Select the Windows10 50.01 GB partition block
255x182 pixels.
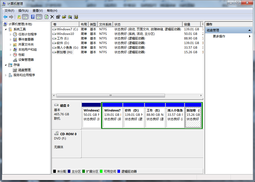point(91,115)
